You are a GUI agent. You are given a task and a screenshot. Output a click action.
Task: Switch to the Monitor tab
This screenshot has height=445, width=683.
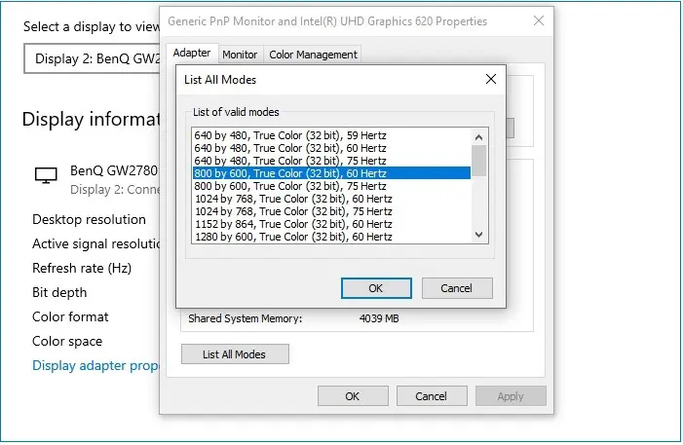(240, 55)
